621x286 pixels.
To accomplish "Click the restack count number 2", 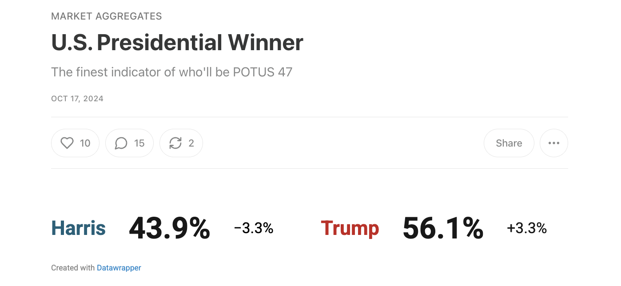I will (x=191, y=143).
